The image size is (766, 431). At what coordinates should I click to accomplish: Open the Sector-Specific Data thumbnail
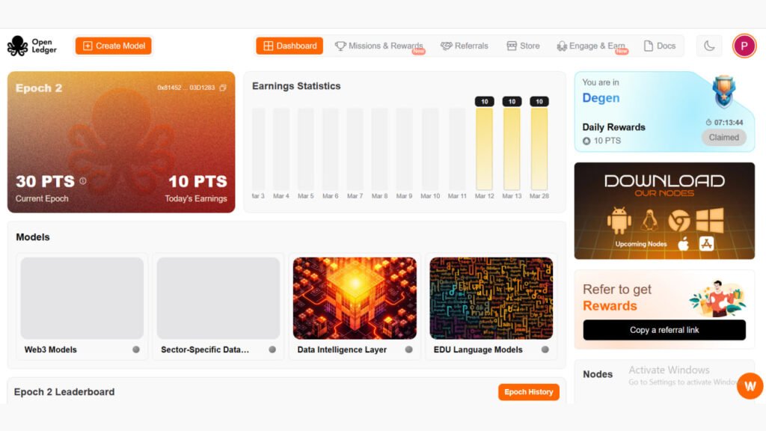click(218, 298)
